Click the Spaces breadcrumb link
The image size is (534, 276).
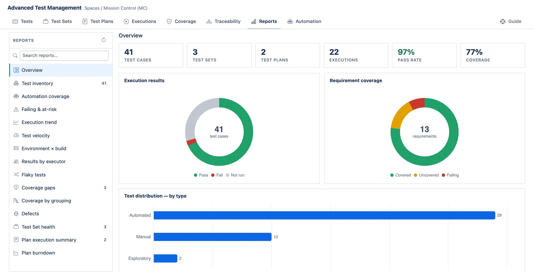92,8
